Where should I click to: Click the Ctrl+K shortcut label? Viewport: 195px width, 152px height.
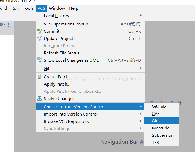pos(135,31)
